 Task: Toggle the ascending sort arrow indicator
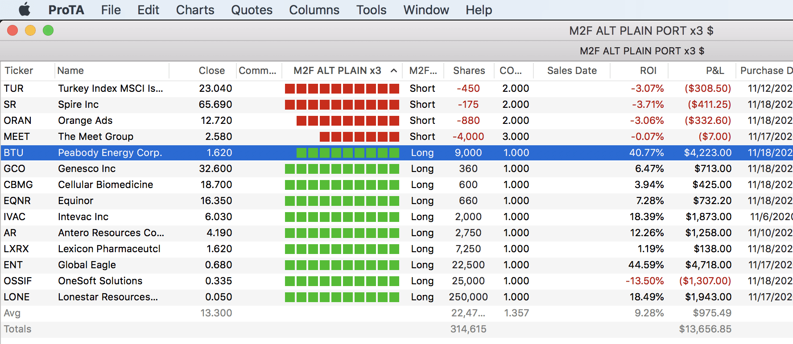(394, 70)
